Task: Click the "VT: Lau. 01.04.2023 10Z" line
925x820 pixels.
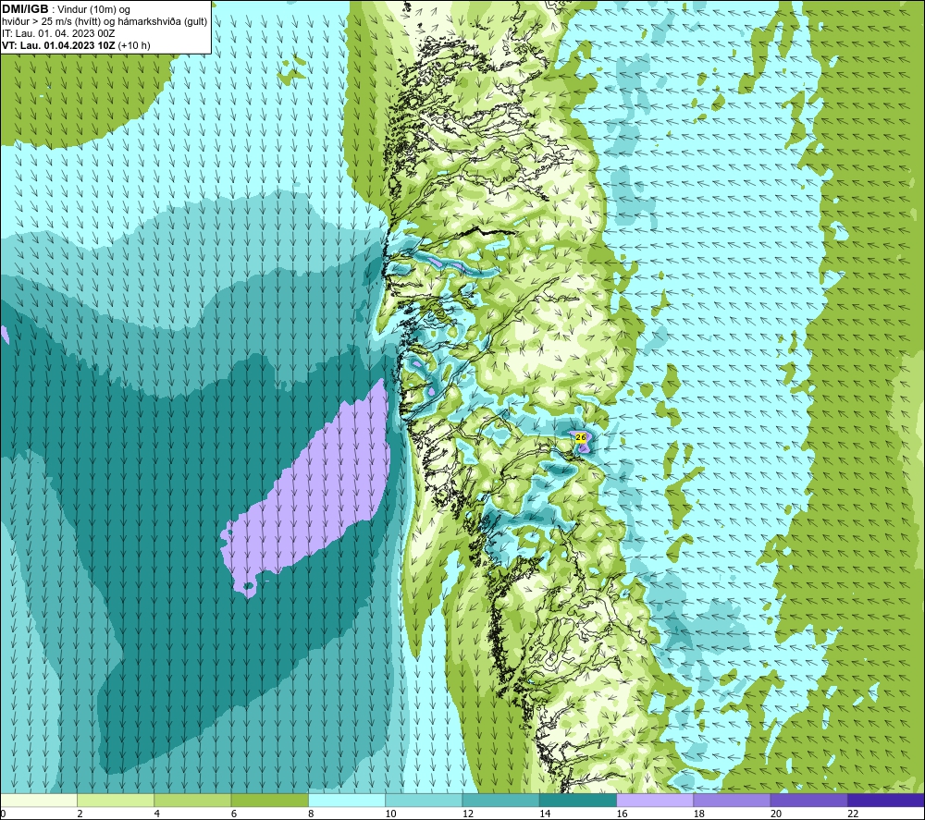Action: [58, 45]
